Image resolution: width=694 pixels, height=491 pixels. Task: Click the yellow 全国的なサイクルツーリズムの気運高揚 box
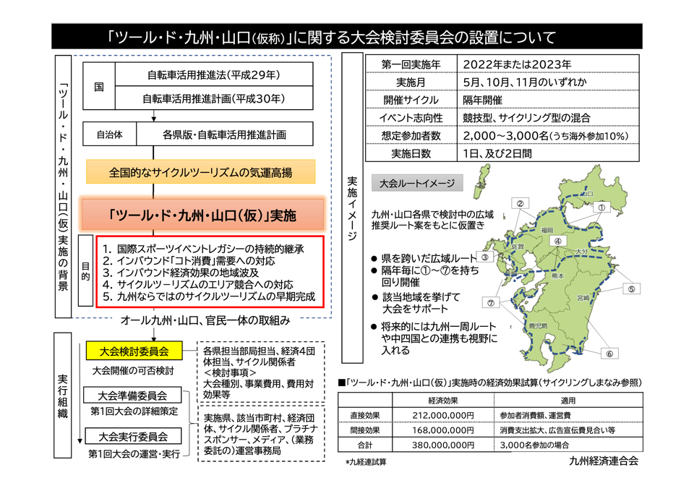[x=200, y=172]
